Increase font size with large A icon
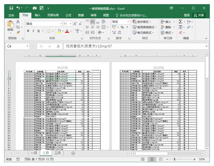Viewport: 214px width, 166px height. tap(75, 24)
